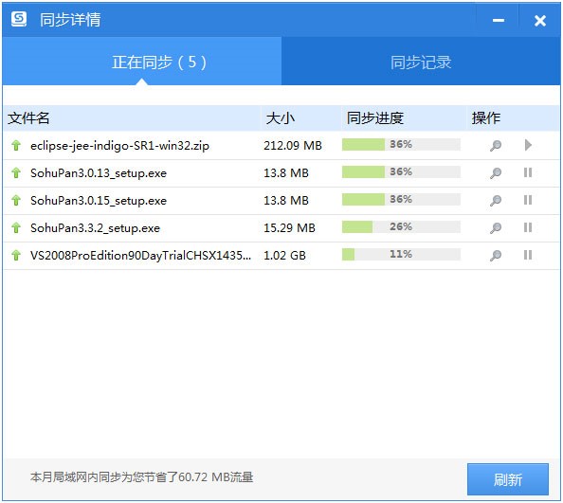Screen dimensions: 563x503
Task: Pause syncing SohuPan3.0.15_setup.exe
Action: click(x=528, y=200)
